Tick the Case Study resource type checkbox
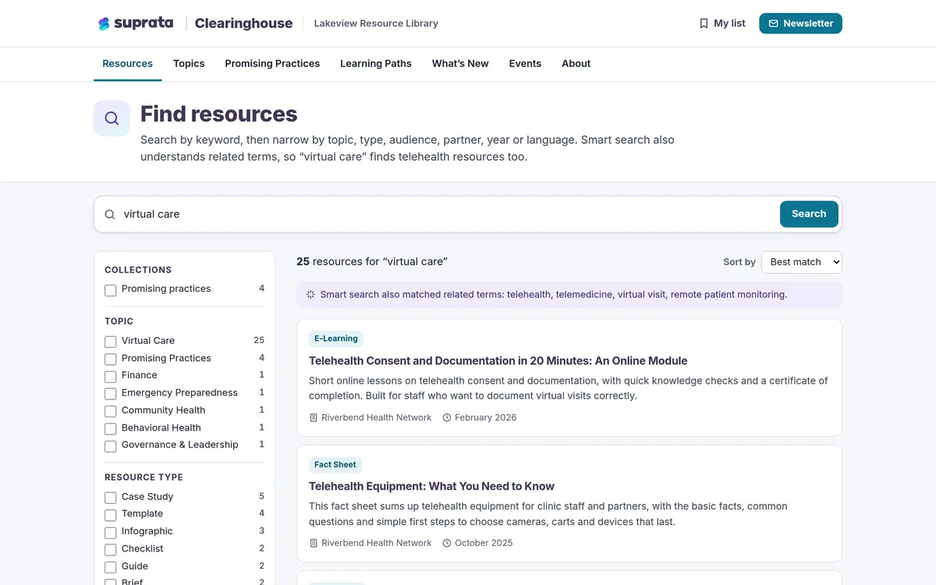 click(111, 498)
